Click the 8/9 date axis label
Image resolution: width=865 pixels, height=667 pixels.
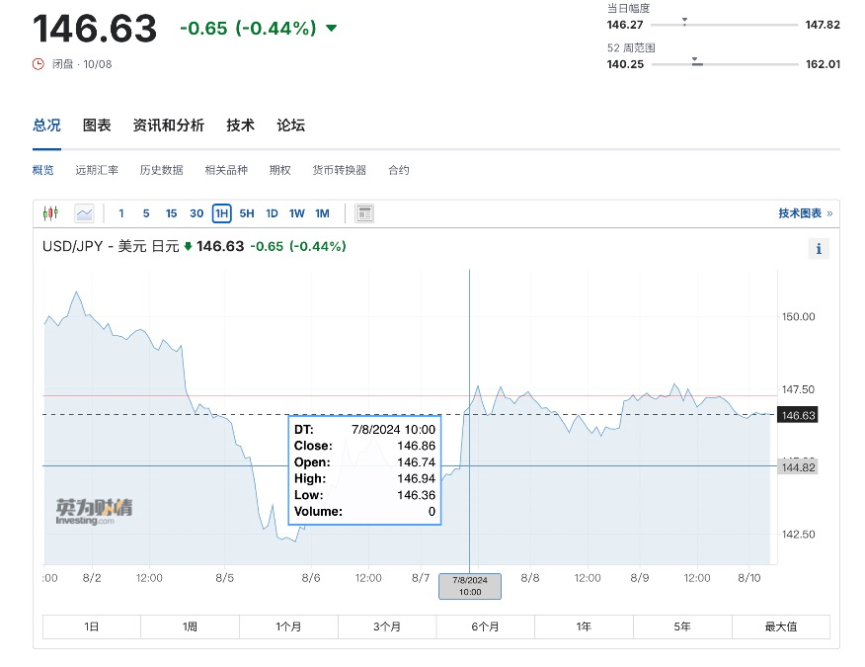point(640,578)
